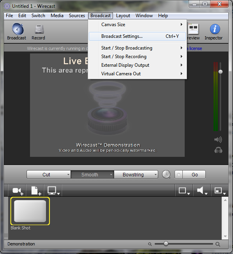Image resolution: width=233 pixels, height=254 pixels.
Task: Toggle the AutoLive button beside Go
Action: pyautogui.click(x=178, y=175)
